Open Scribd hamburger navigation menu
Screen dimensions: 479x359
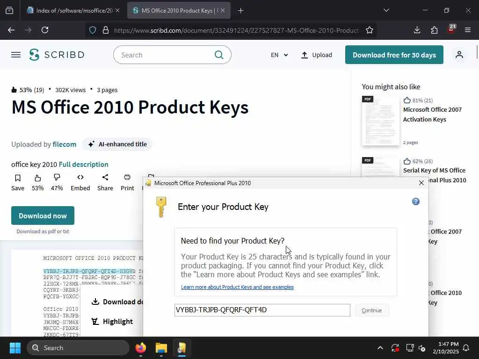click(16, 55)
